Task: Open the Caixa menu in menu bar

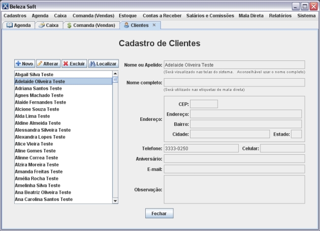Action: (60, 16)
